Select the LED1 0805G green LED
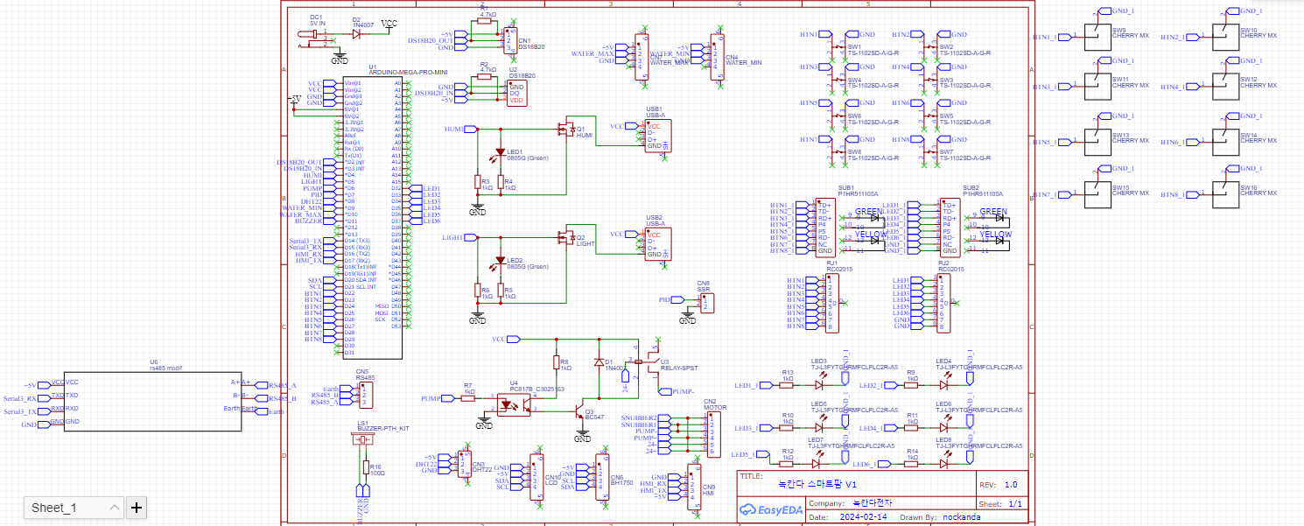1304x526 pixels. (500, 152)
